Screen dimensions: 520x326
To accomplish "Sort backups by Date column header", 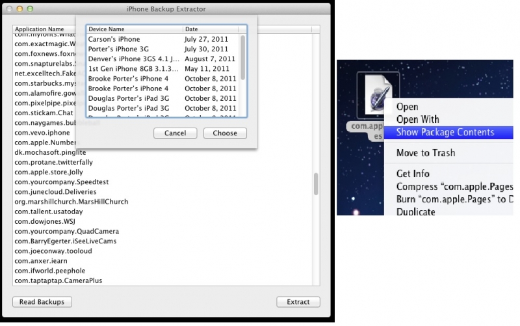I will (211, 29).
